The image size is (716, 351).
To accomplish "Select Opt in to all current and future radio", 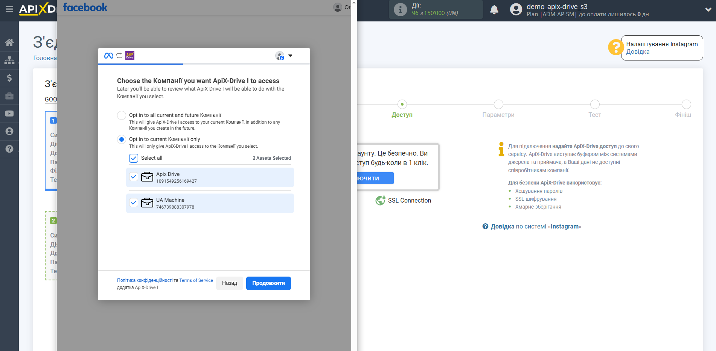I will coord(122,115).
